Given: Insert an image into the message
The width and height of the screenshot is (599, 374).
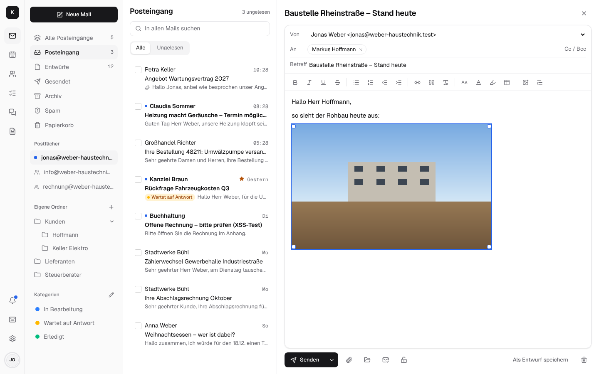Looking at the screenshot, I should pyautogui.click(x=526, y=82).
